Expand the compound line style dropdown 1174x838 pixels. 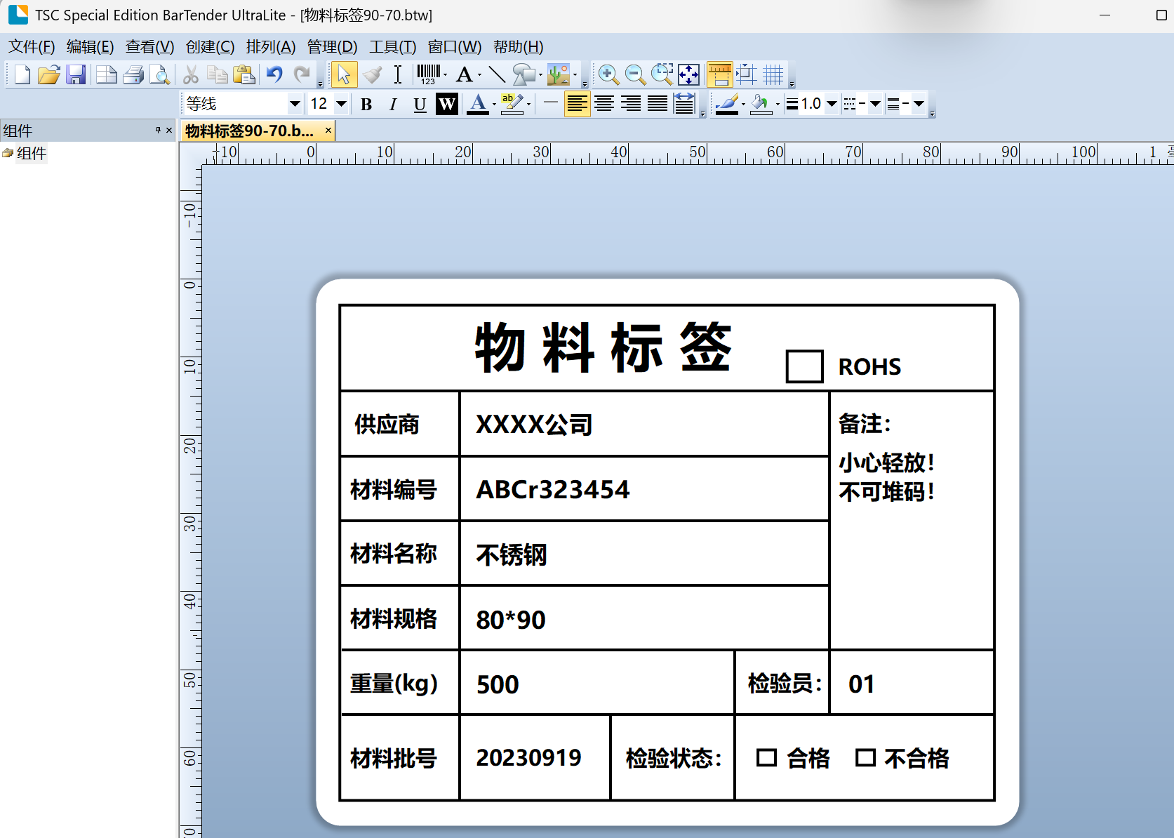(x=919, y=104)
